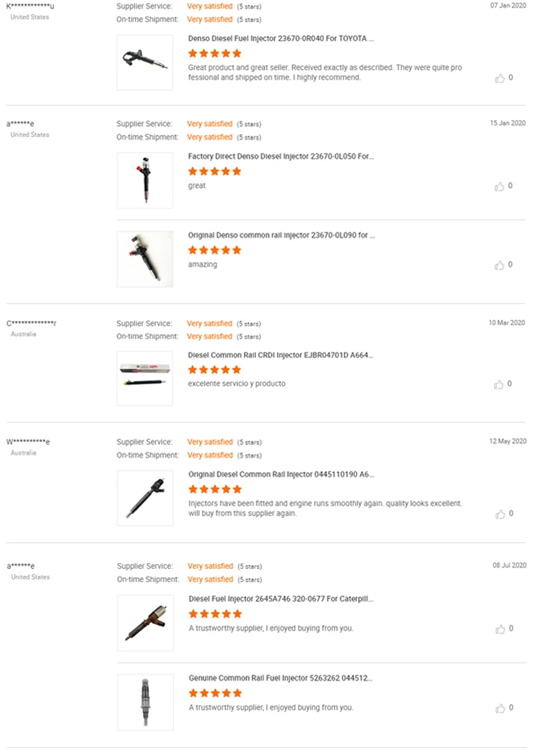This screenshot has width=533, height=752.
Task: Thumbs-up the Genuine Common Rail 5263262 review
Action: click(500, 708)
